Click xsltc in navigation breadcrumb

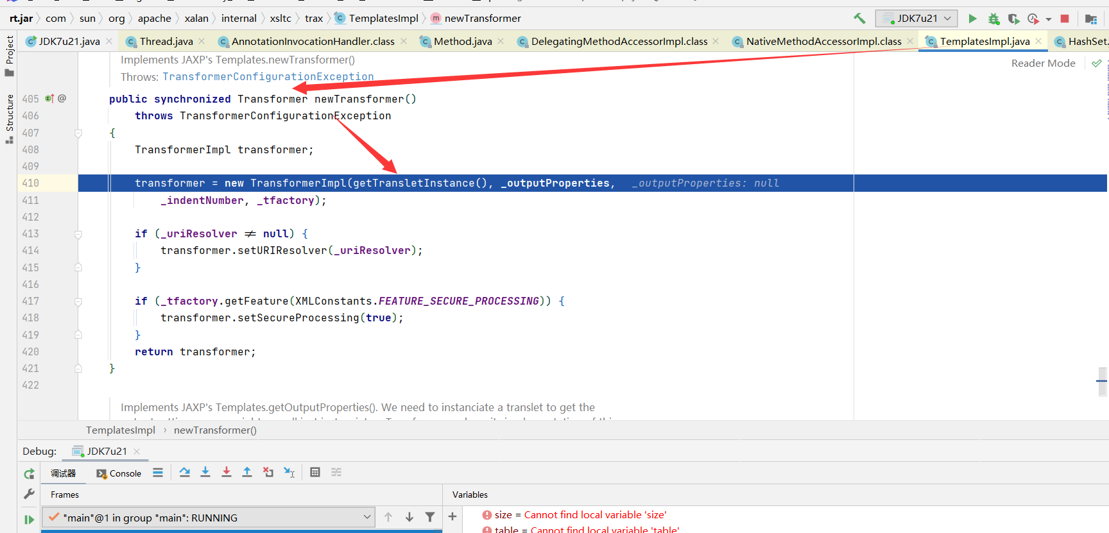280,19
